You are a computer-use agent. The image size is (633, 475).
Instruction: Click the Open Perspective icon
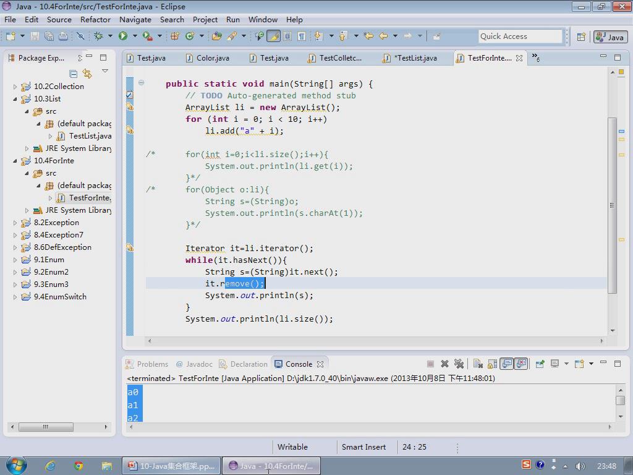pyautogui.click(x=581, y=36)
